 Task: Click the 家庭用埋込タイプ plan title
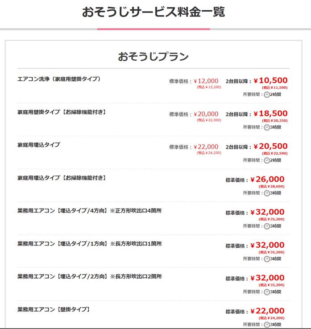coord(39,145)
